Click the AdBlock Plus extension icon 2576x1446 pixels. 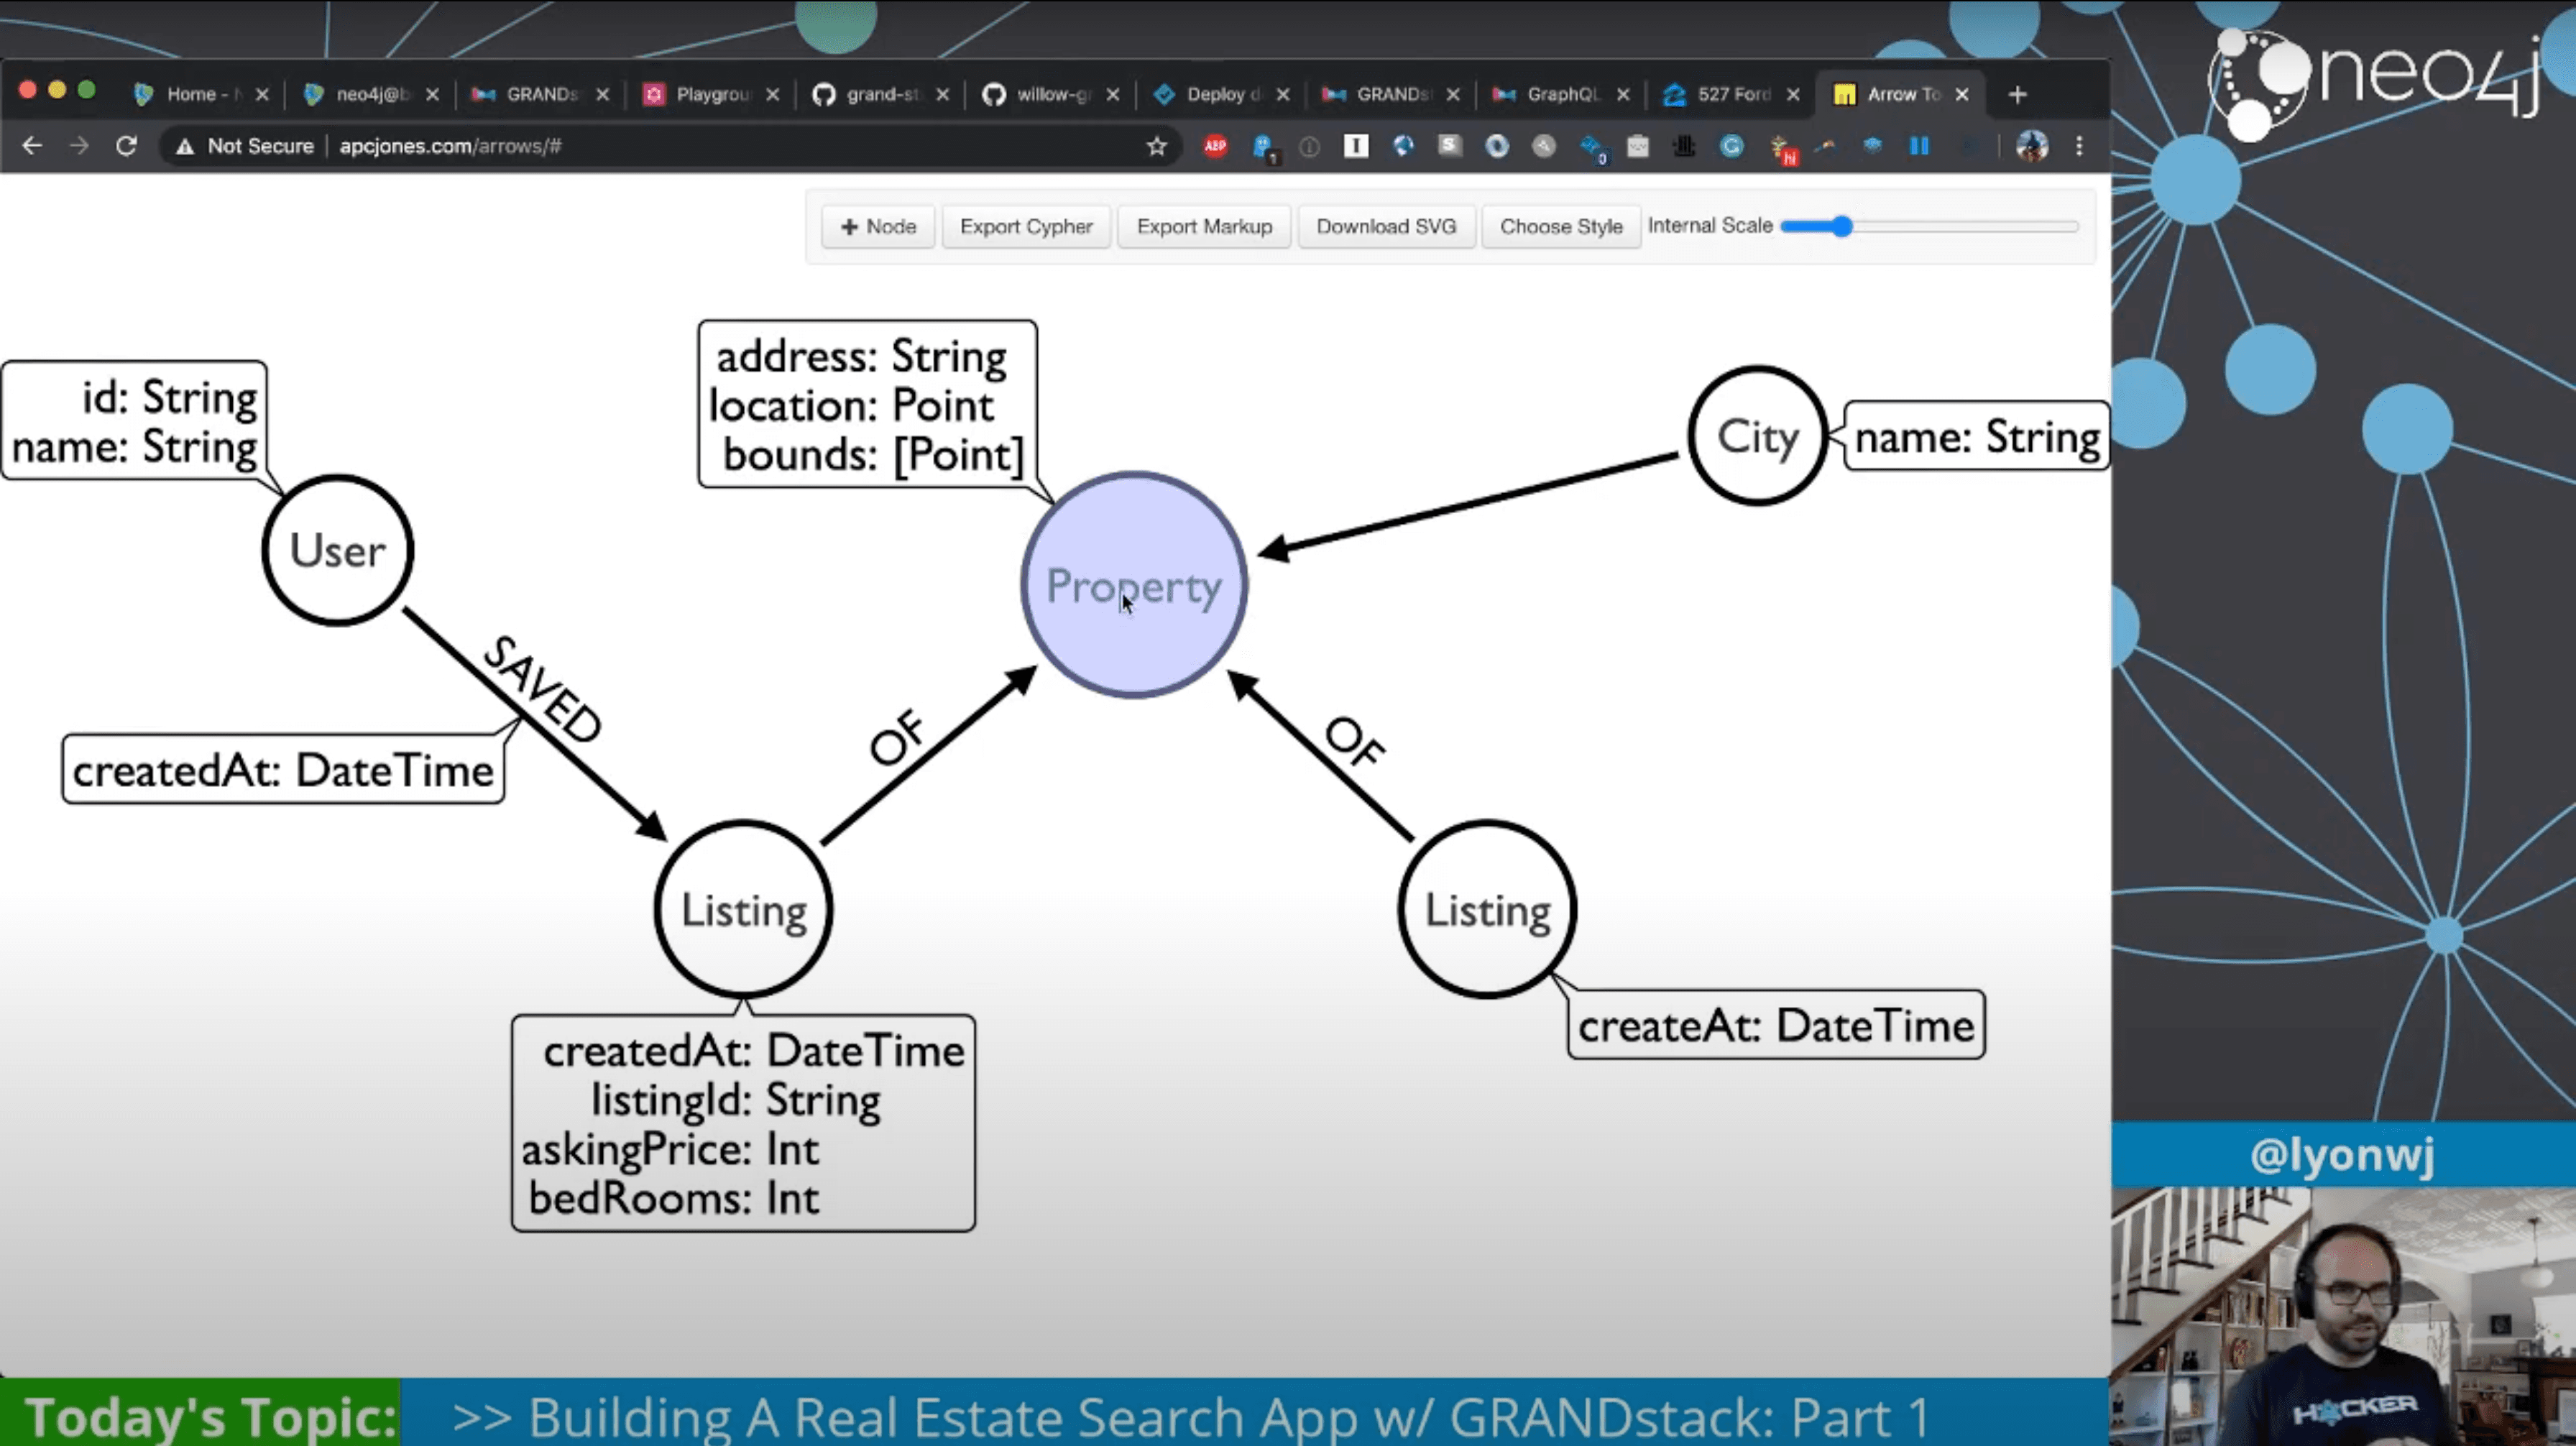click(x=1215, y=146)
